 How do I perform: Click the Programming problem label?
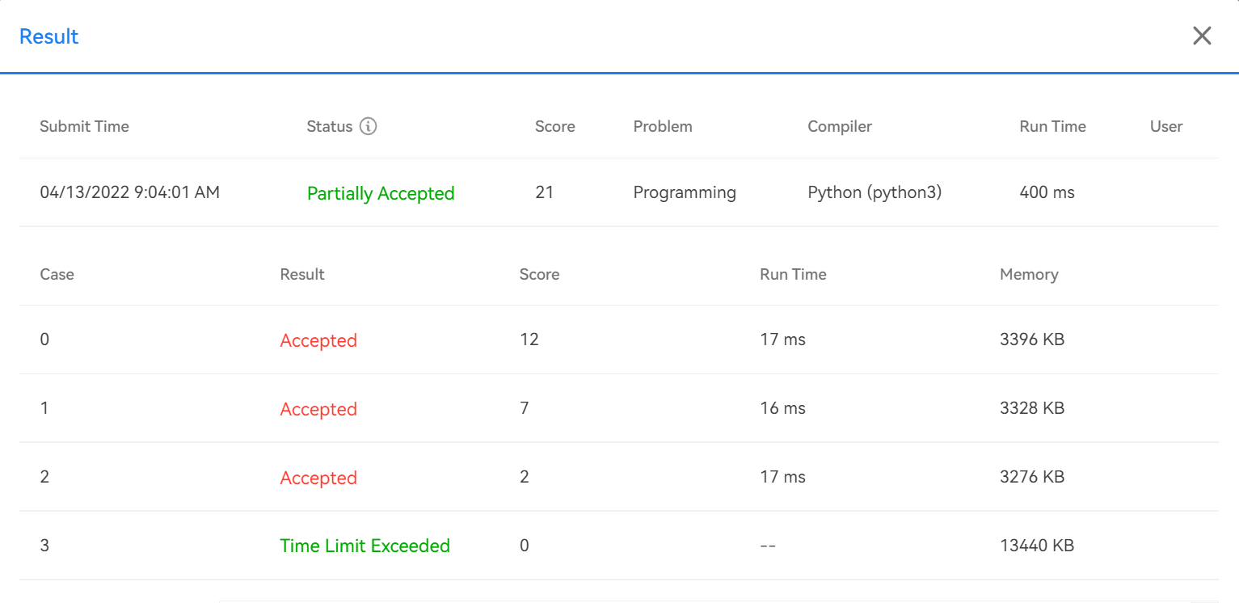[x=685, y=193]
